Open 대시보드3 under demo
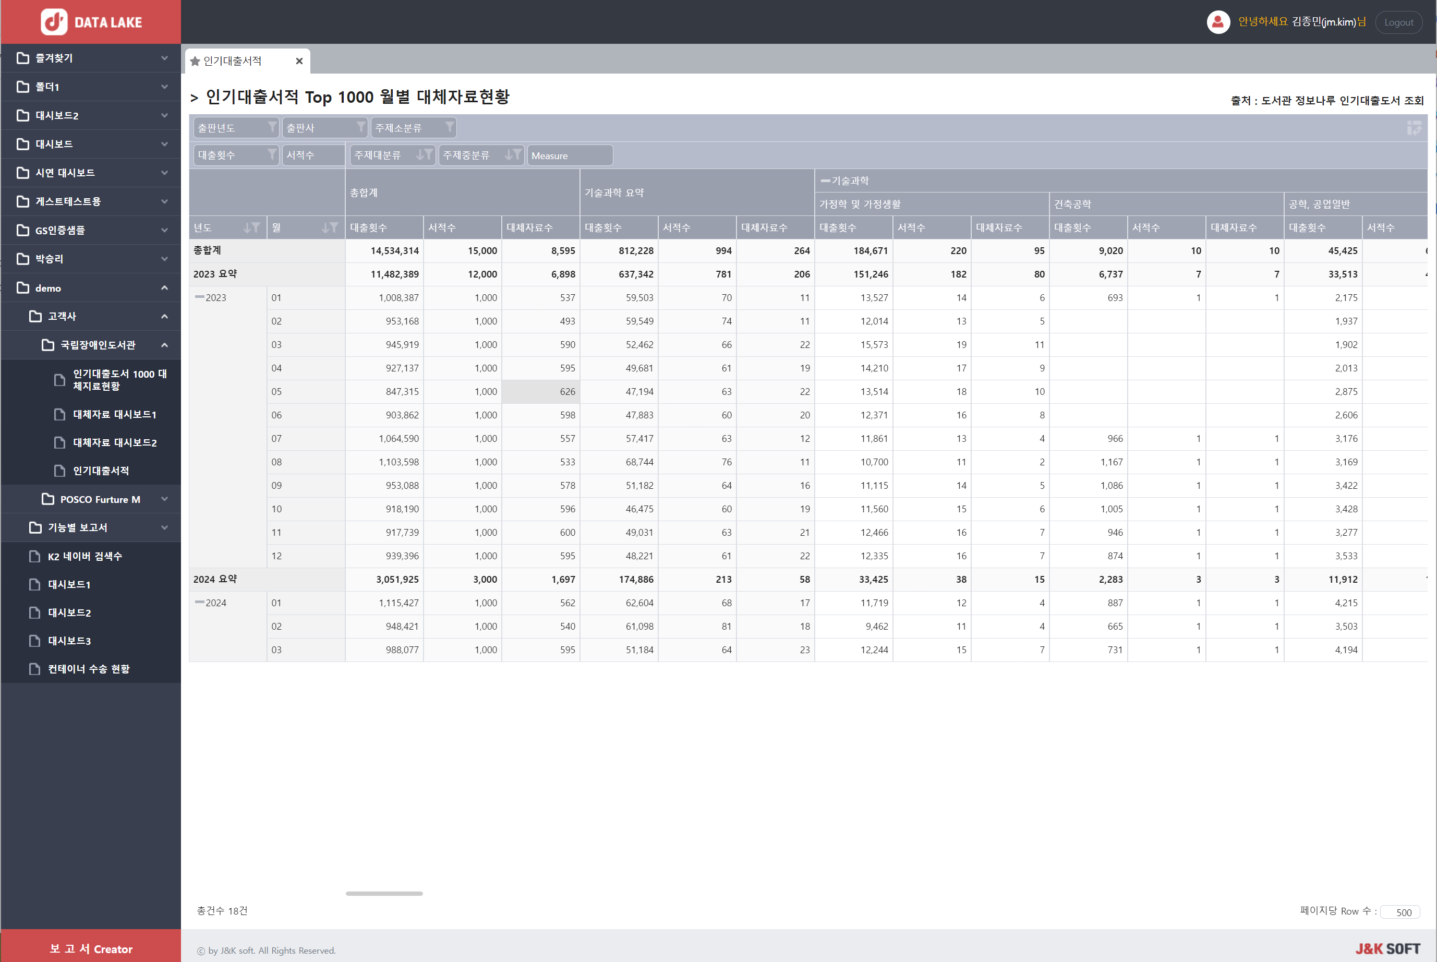Image resolution: width=1437 pixels, height=962 pixels. tap(69, 641)
